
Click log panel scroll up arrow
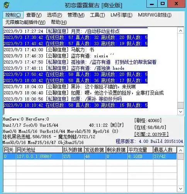tap(180, 31)
